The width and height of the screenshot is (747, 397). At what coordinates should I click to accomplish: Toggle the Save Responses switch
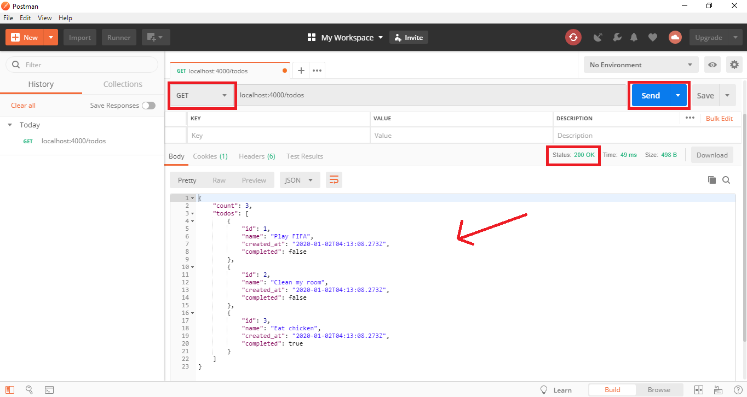148,106
